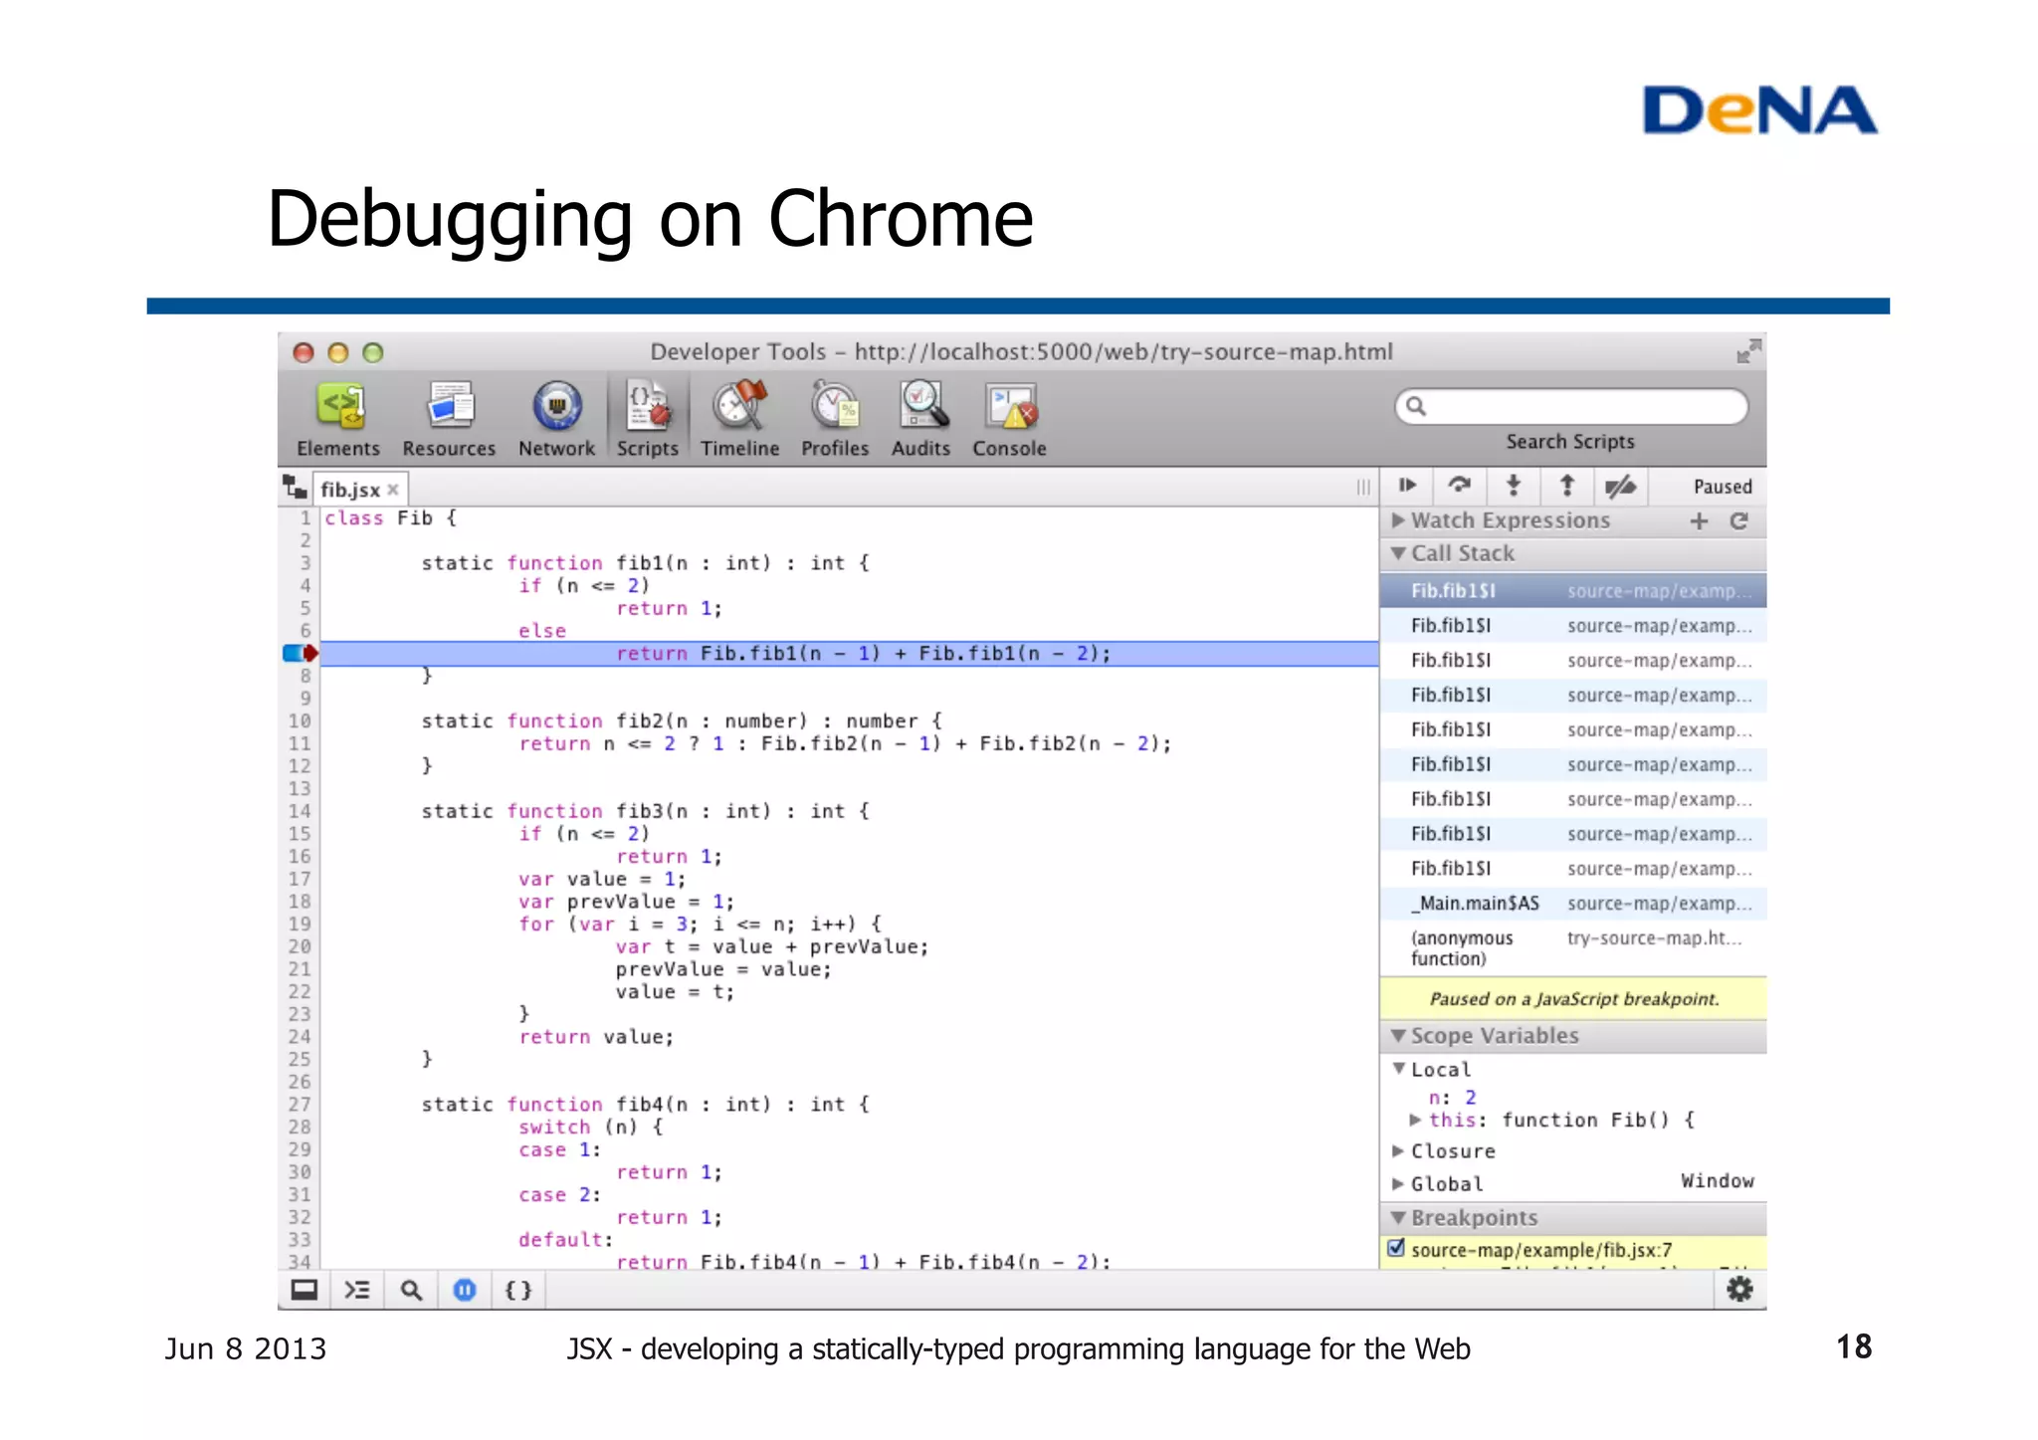
Task: Select the fib.jsx file tab
Action: click(x=360, y=490)
